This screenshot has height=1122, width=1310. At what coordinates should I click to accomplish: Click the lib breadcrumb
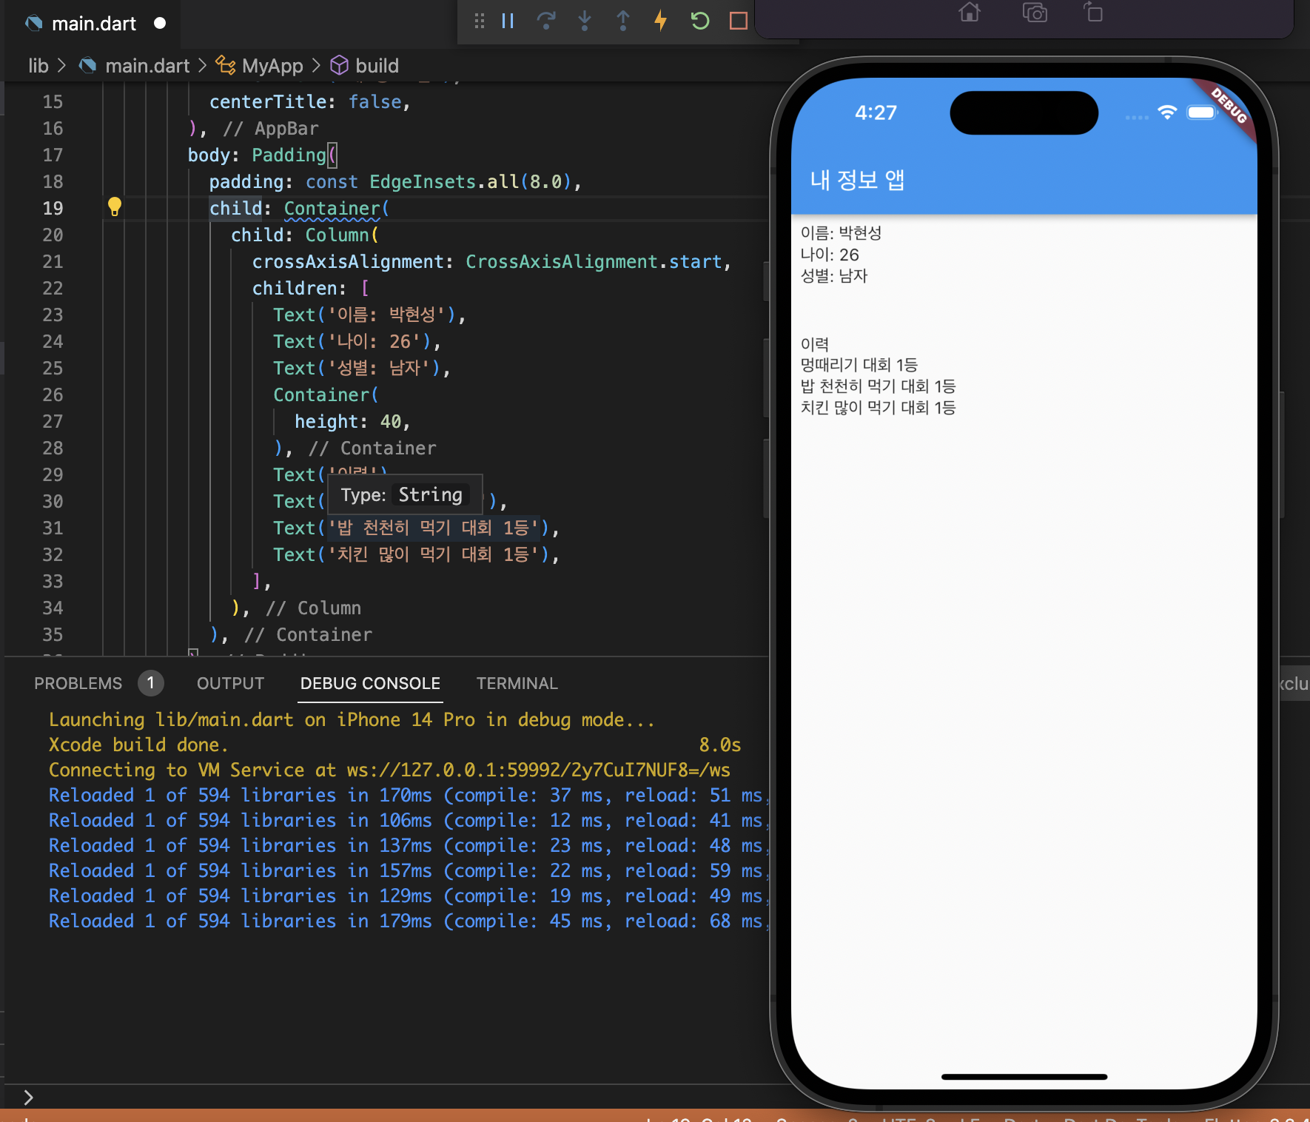coord(38,66)
